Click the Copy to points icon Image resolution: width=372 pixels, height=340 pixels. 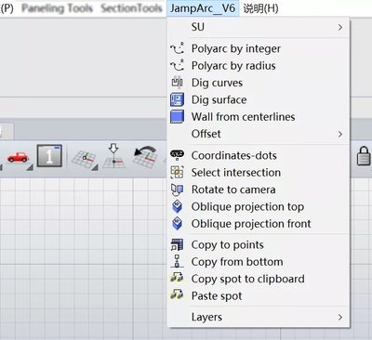click(x=178, y=244)
